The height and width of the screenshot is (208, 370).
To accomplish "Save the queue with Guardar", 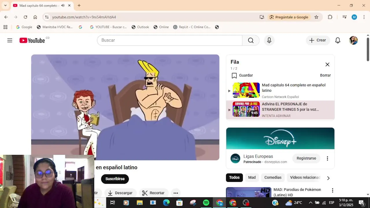I will coord(242,75).
